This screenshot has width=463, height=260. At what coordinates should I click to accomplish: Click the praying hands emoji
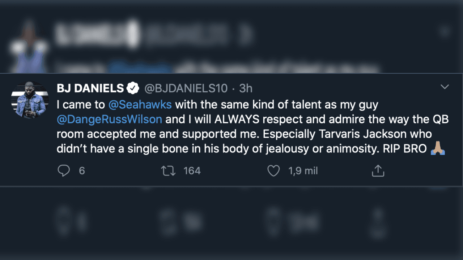[438, 148]
